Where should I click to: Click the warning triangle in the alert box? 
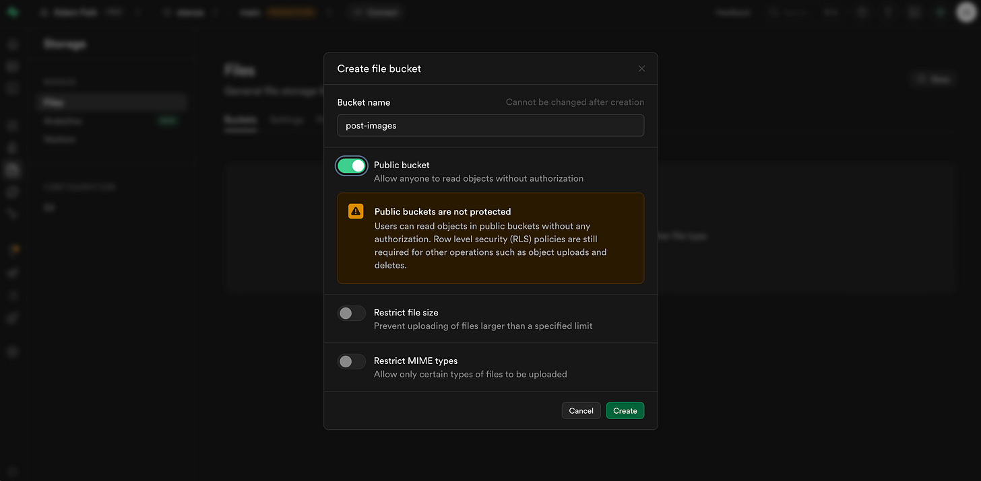tap(356, 211)
